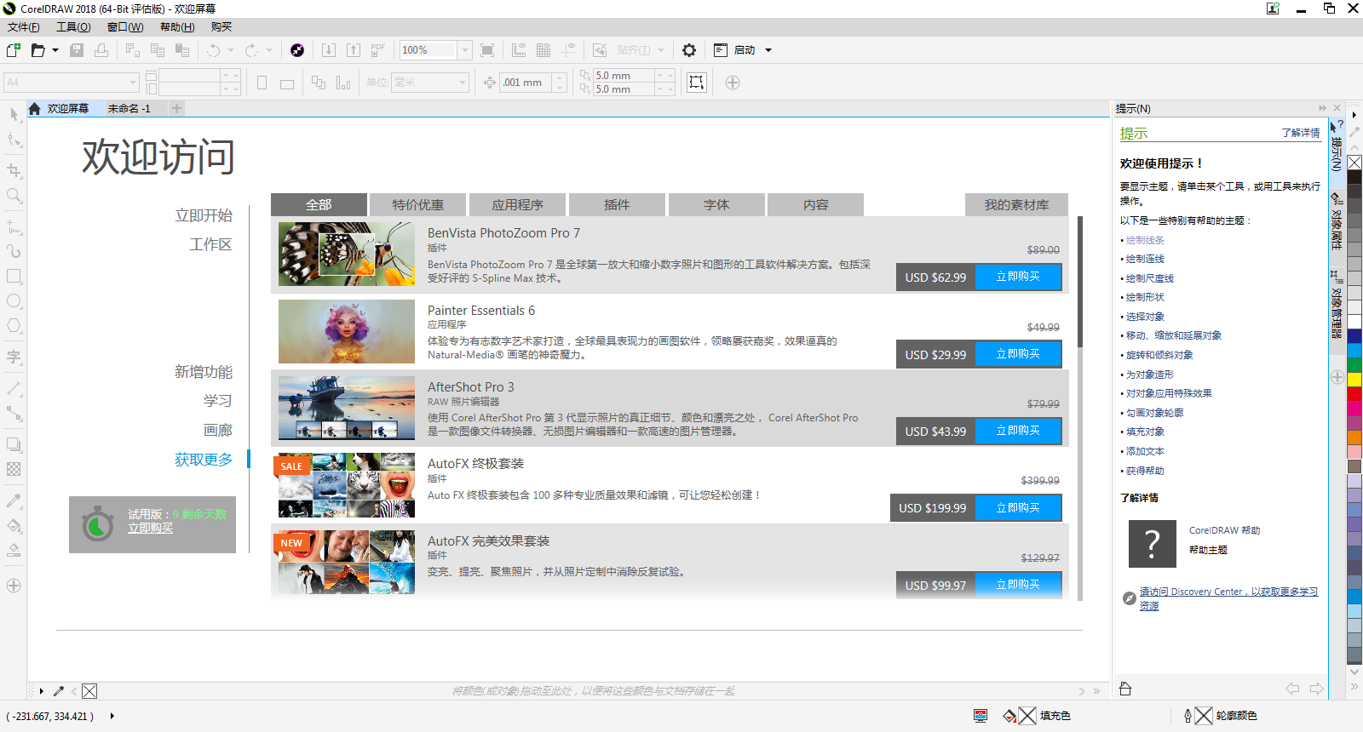Select the 特价优惠 category tab

click(x=417, y=204)
